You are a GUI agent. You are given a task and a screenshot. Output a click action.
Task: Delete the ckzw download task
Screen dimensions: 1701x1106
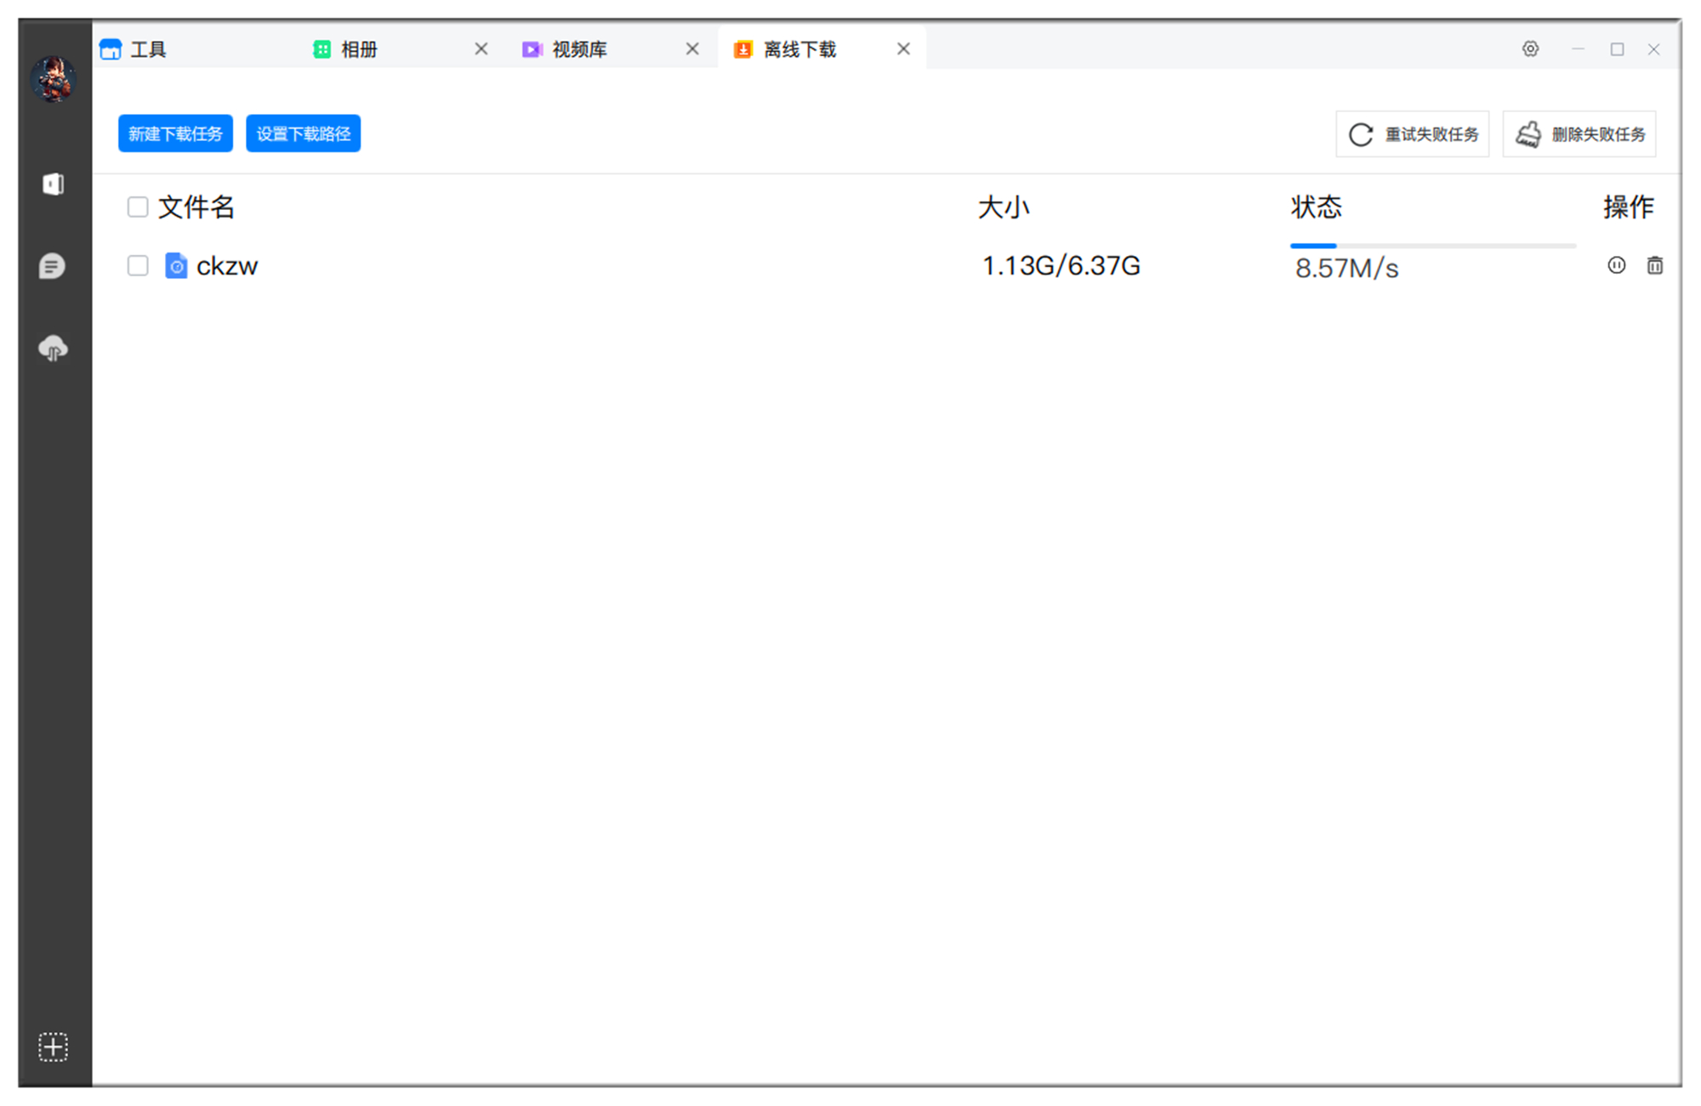click(1654, 265)
